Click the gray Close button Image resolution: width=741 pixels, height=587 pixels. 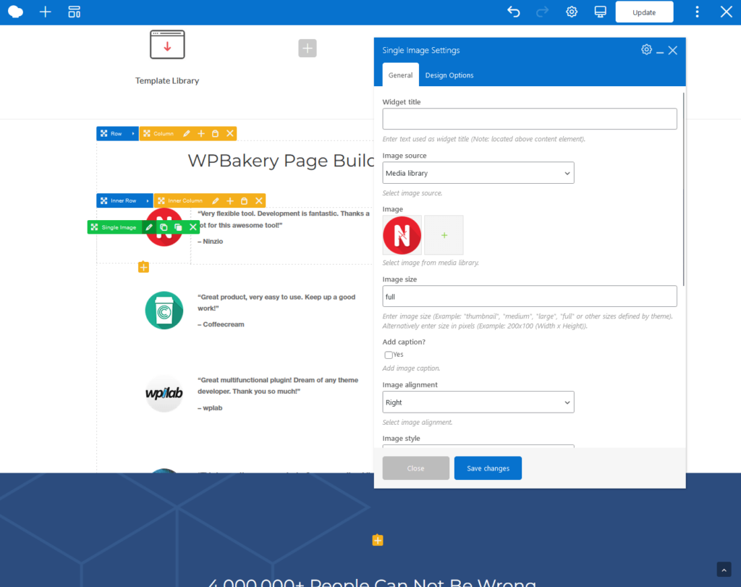click(416, 468)
